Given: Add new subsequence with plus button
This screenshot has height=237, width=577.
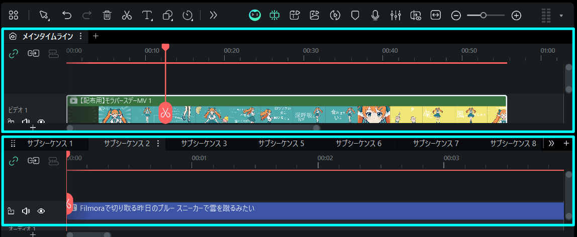Looking at the screenshot, I should (x=566, y=144).
